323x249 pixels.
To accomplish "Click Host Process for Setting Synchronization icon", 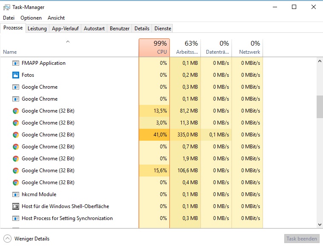I will pyautogui.click(x=16, y=218).
